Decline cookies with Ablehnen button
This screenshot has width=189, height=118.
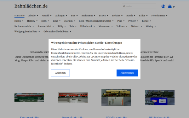[60, 73]
